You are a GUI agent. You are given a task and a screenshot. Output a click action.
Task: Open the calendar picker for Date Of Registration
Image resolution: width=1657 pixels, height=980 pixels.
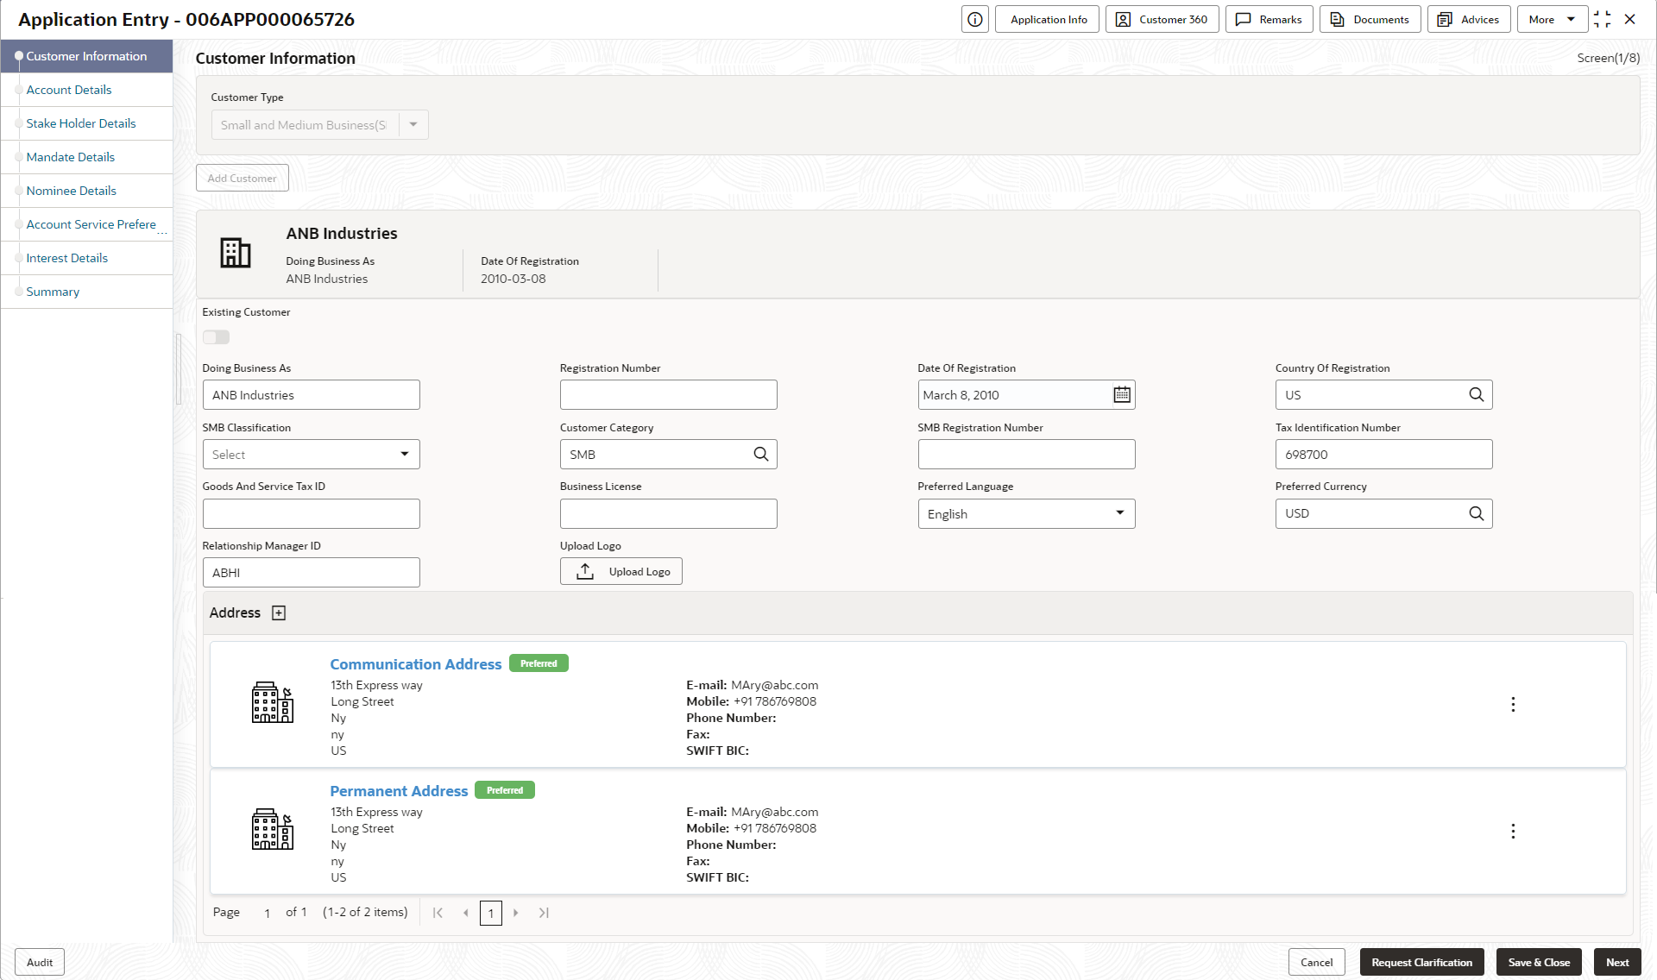[1121, 395]
